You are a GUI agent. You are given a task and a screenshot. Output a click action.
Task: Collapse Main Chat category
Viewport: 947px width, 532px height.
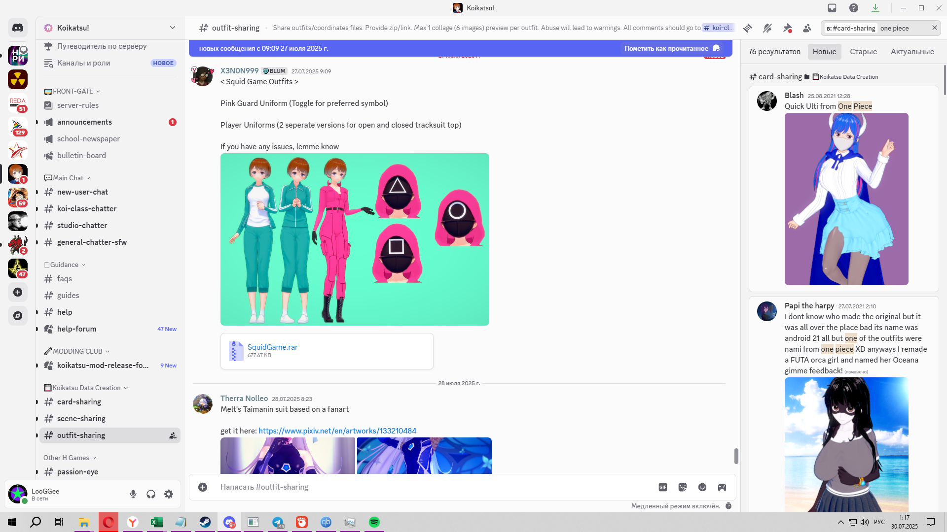67,178
